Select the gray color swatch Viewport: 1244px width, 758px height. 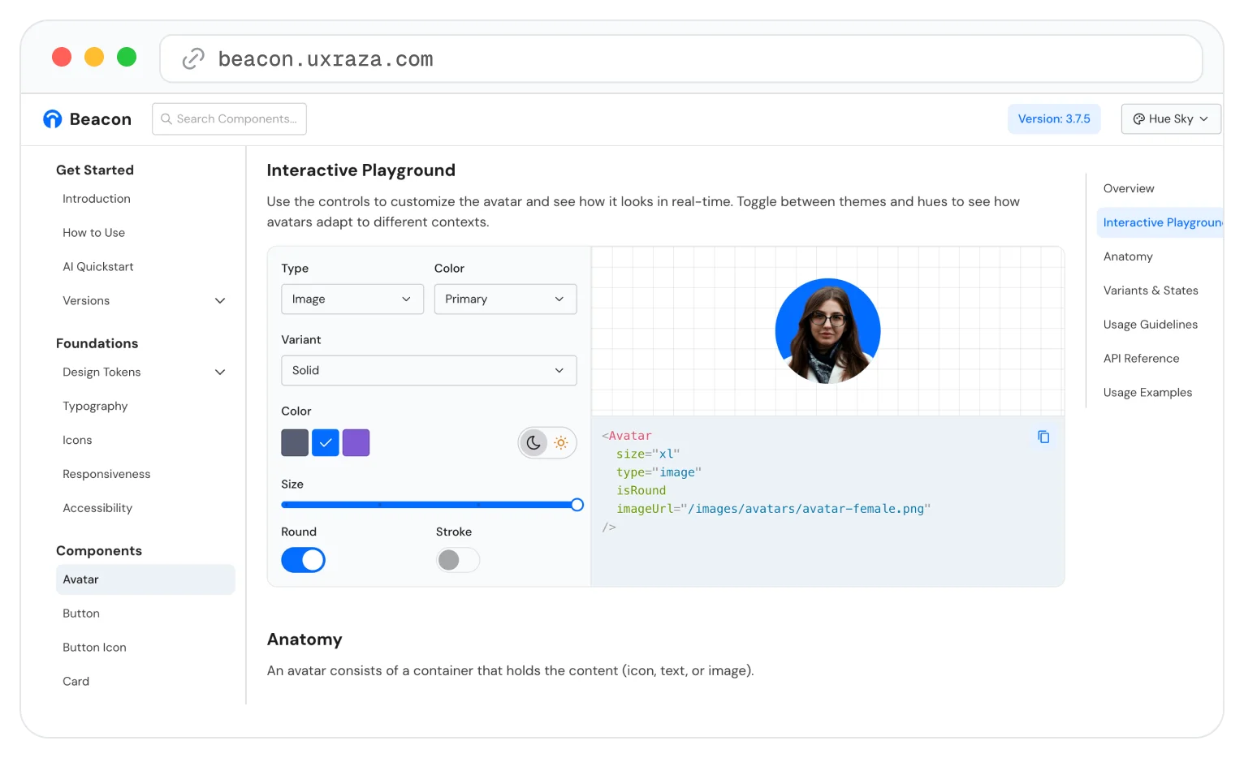(295, 442)
